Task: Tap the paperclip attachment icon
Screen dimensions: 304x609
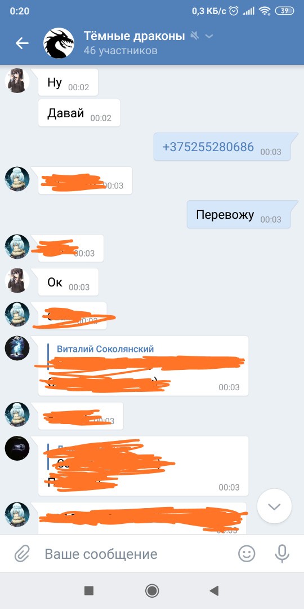Action: pos(22,554)
